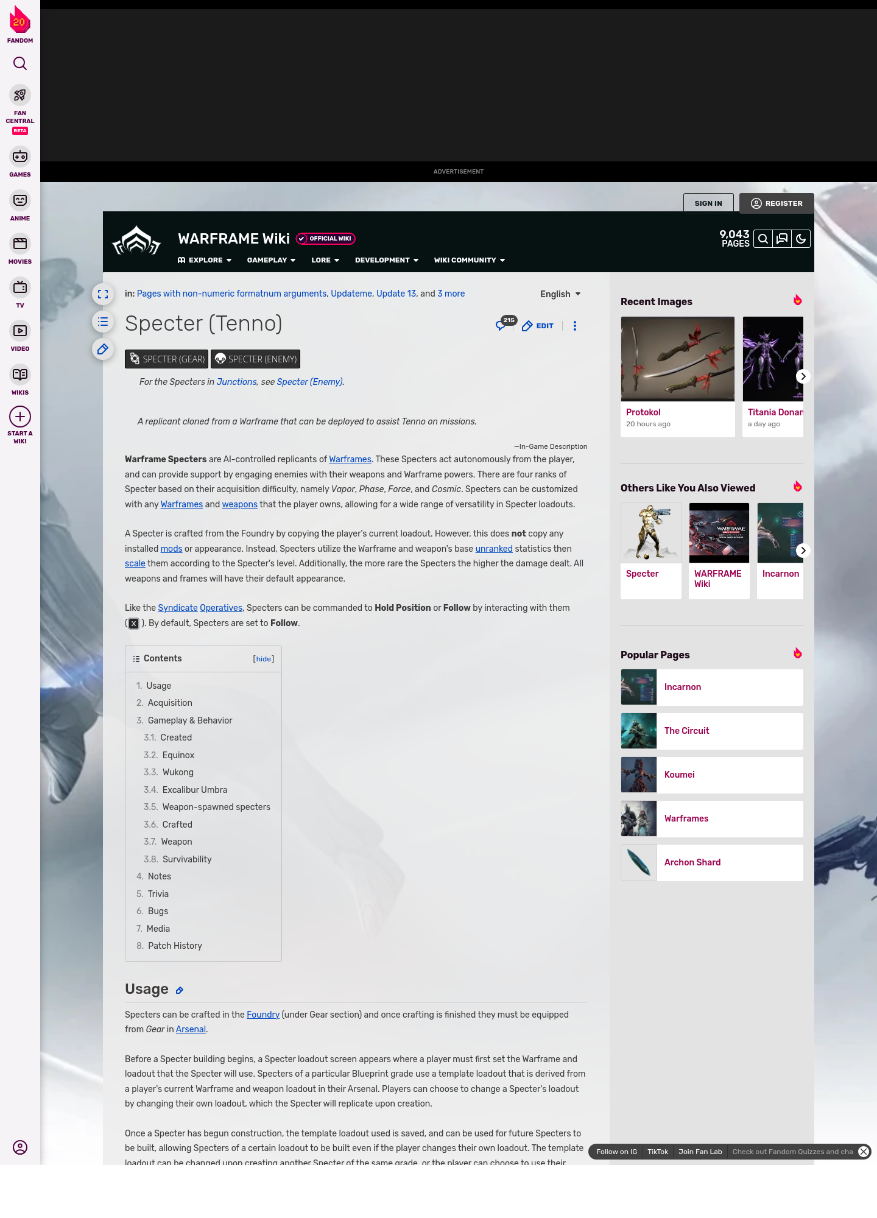Next arrow in Recent Images carousel
Viewport: 877px width, 1218px height.
coord(803,376)
